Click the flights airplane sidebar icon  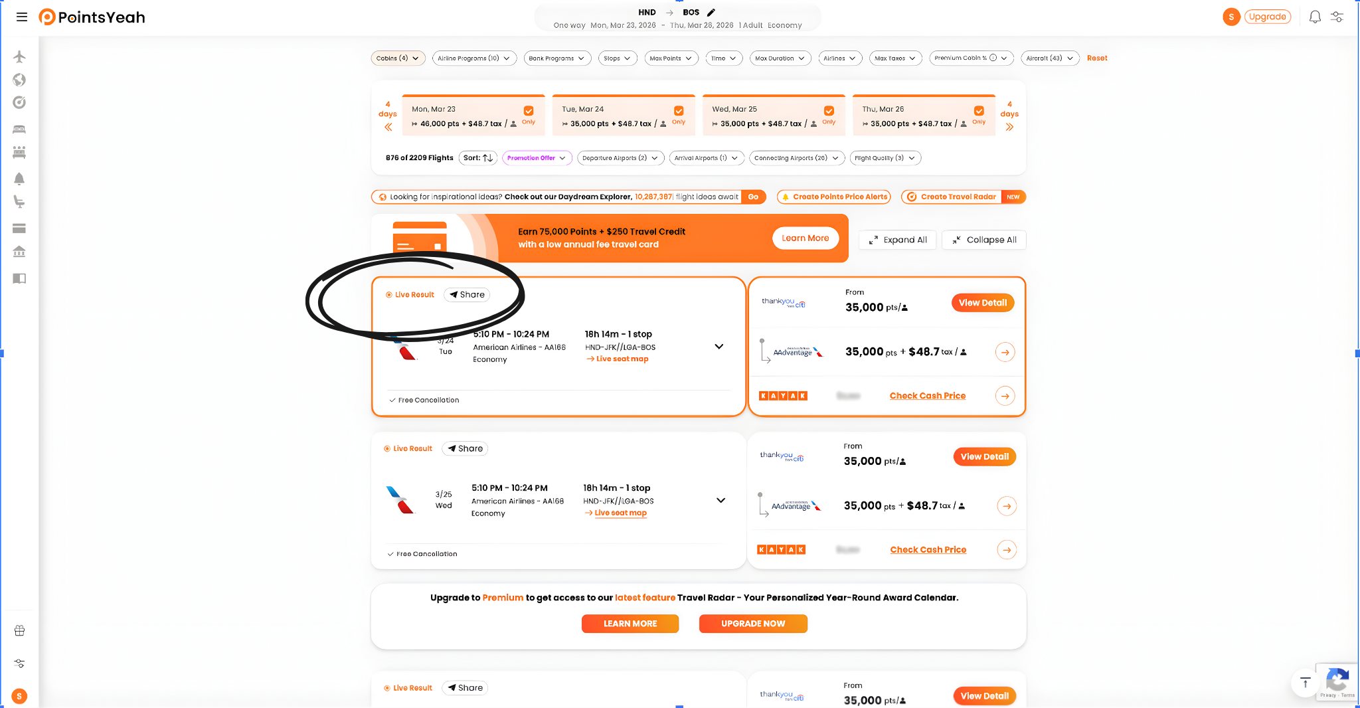point(19,56)
